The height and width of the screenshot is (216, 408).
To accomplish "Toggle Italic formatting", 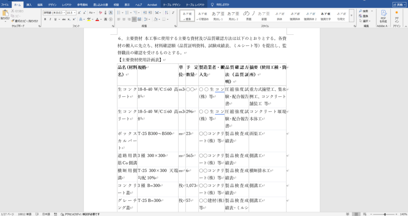I will (x=50, y=19).
